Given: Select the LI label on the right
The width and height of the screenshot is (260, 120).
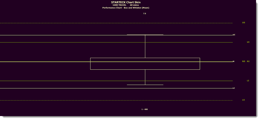Looking at the screenshot, I should click(248, 81).
